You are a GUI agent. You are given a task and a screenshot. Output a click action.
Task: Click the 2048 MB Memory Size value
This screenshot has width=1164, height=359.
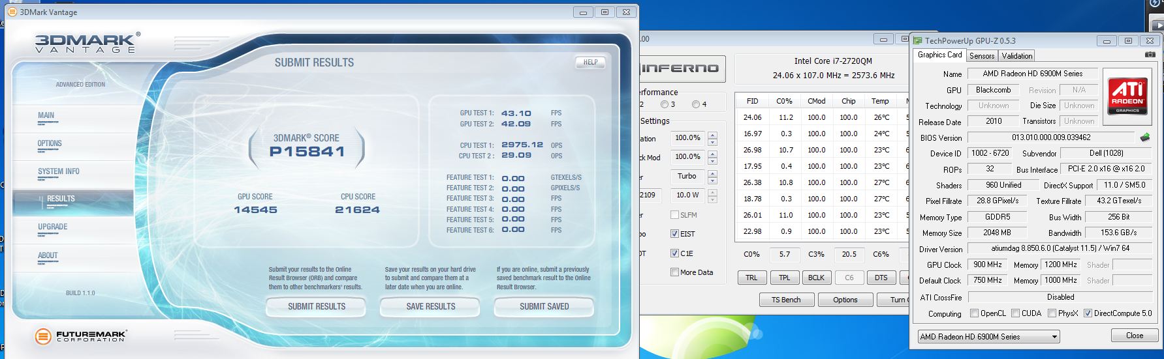click(998, 233)
